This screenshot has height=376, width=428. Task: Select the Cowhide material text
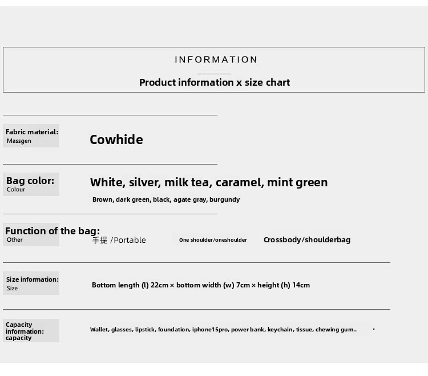tap(116, 139)
